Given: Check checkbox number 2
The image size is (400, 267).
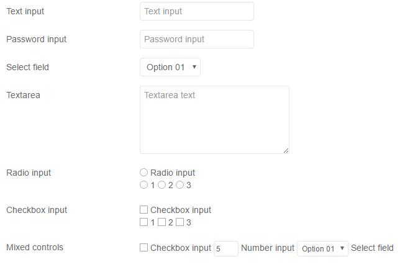Looking at the screenshot, I should [162, 222].
